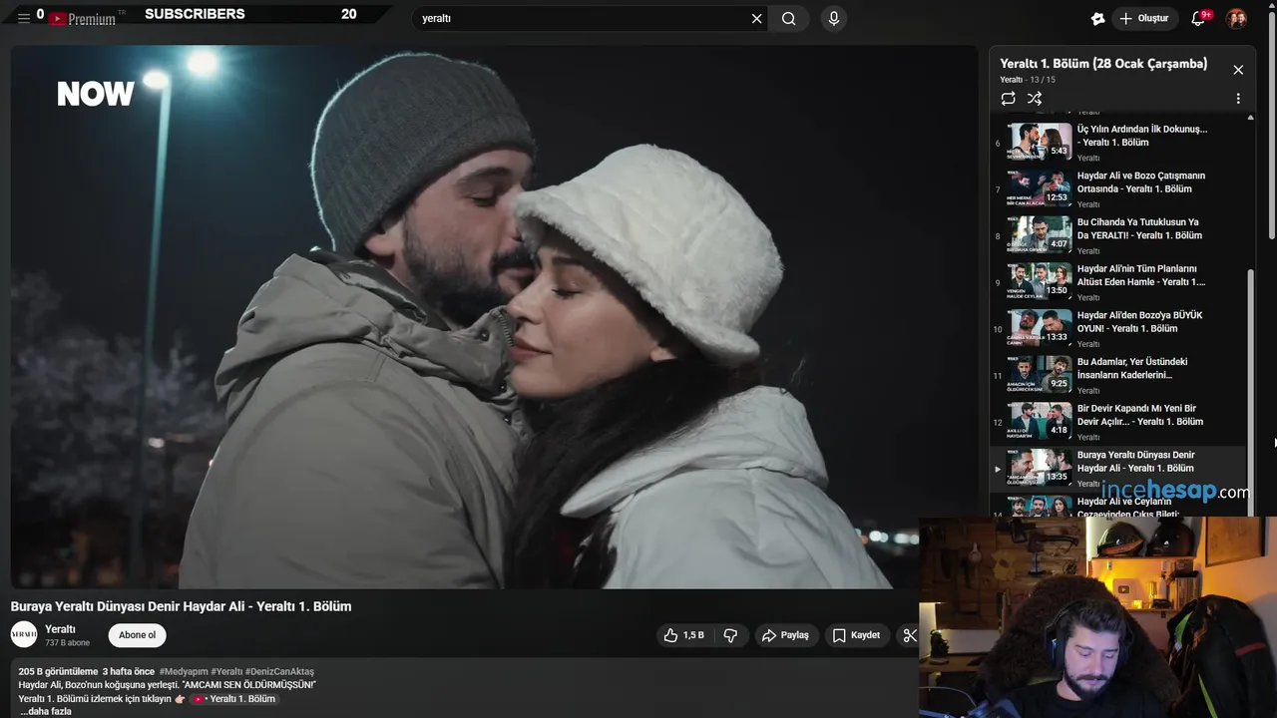Click the video player area
The image size is (1277, 718).
pos(494,316)
